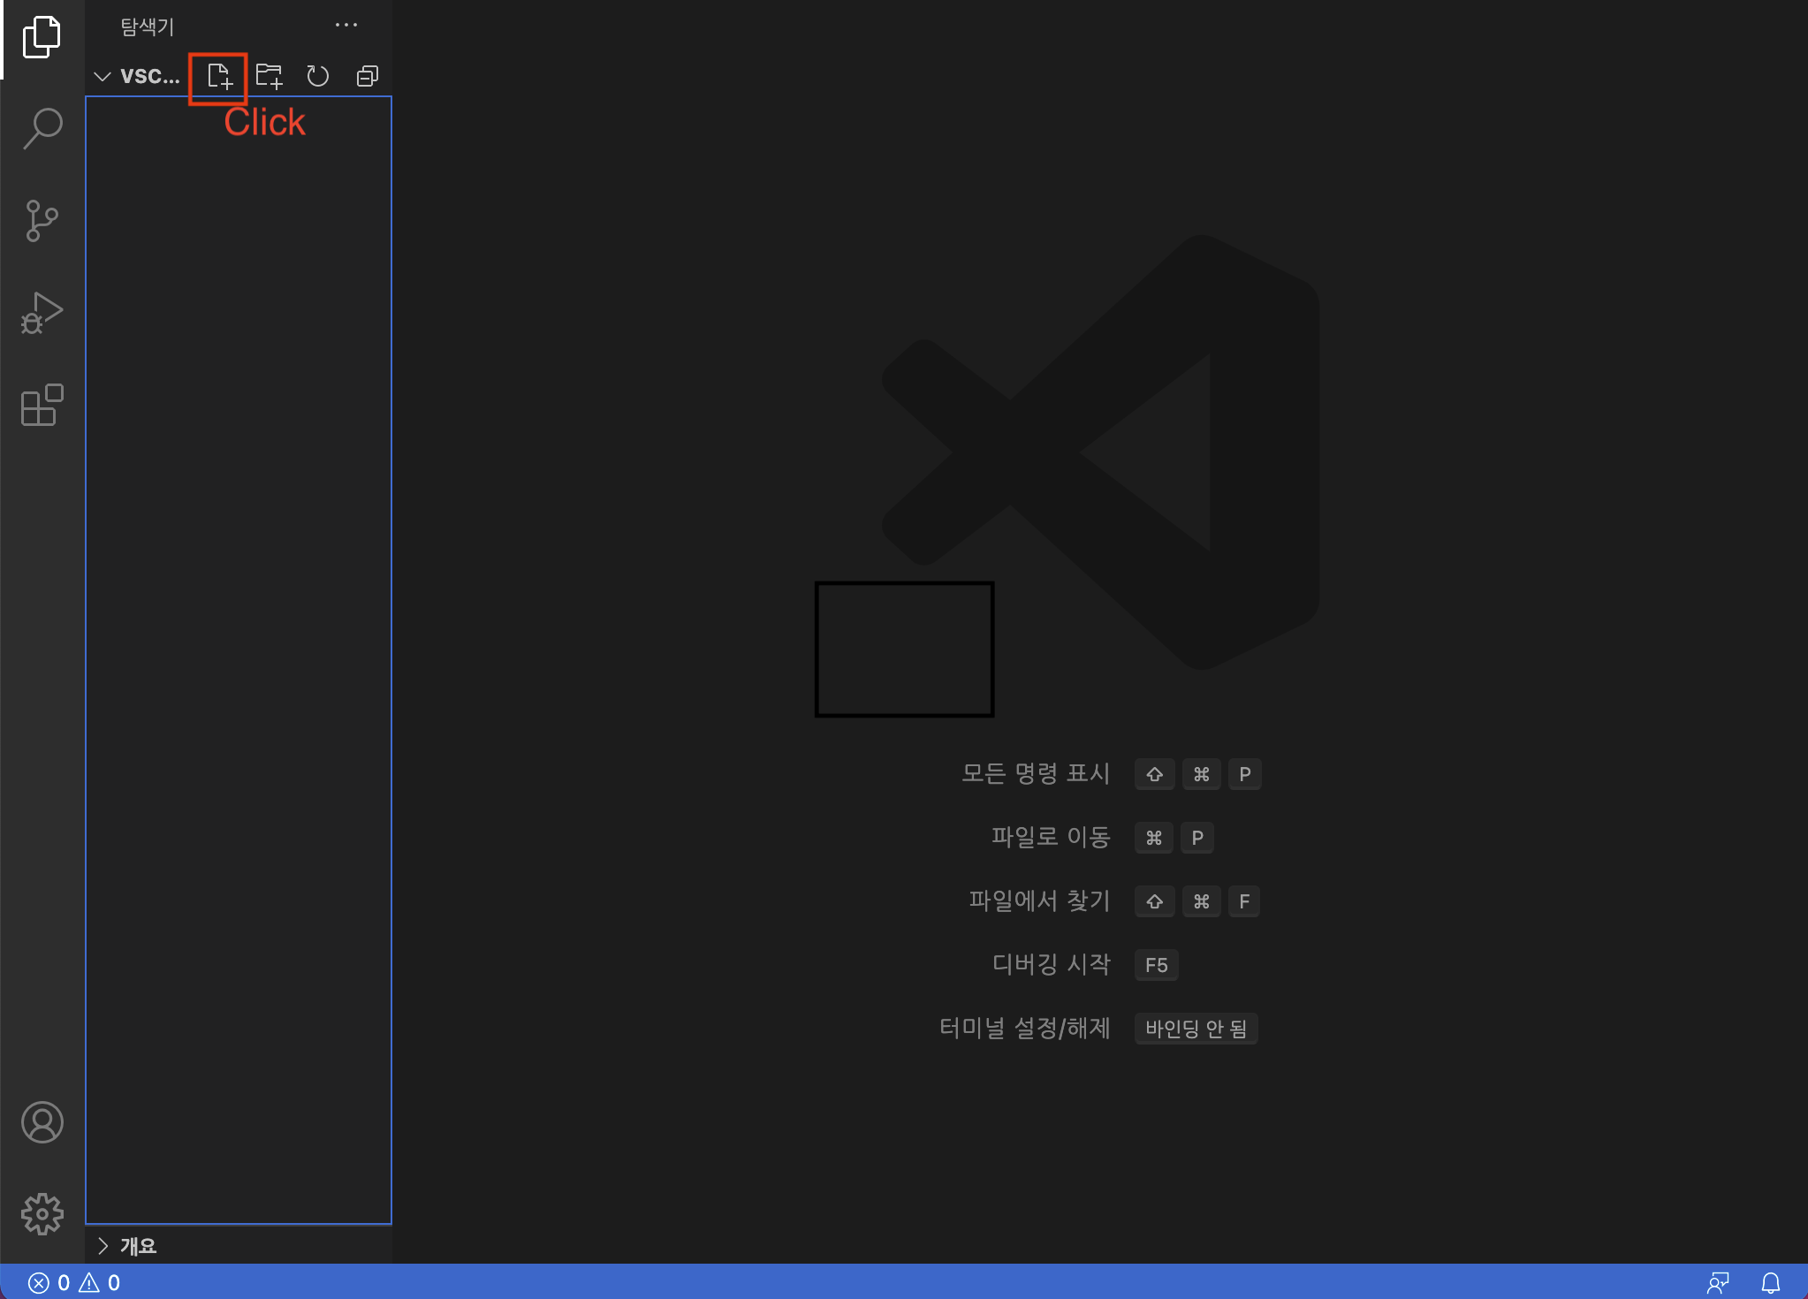Click the 파일로 이동 label
Screen dimensions: 1808x1299
coord(1051,837)
